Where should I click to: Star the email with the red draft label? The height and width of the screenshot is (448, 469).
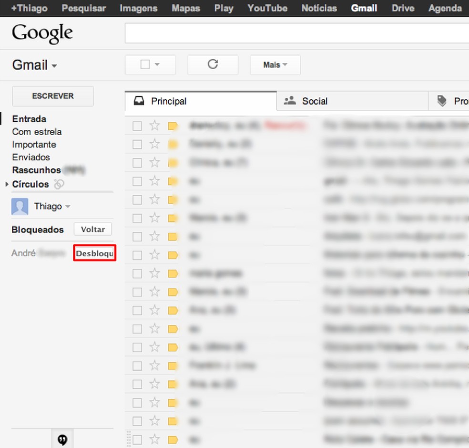(154, 125)
